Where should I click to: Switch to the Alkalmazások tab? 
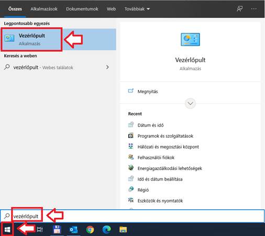pos(44,9)
